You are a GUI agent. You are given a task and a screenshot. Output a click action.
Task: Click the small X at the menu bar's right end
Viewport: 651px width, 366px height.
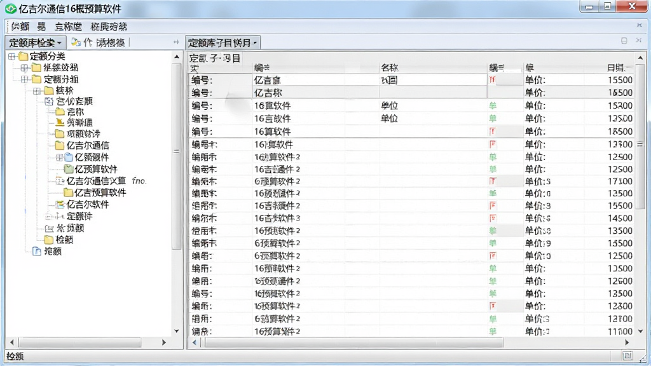click(x=640, y=25)
